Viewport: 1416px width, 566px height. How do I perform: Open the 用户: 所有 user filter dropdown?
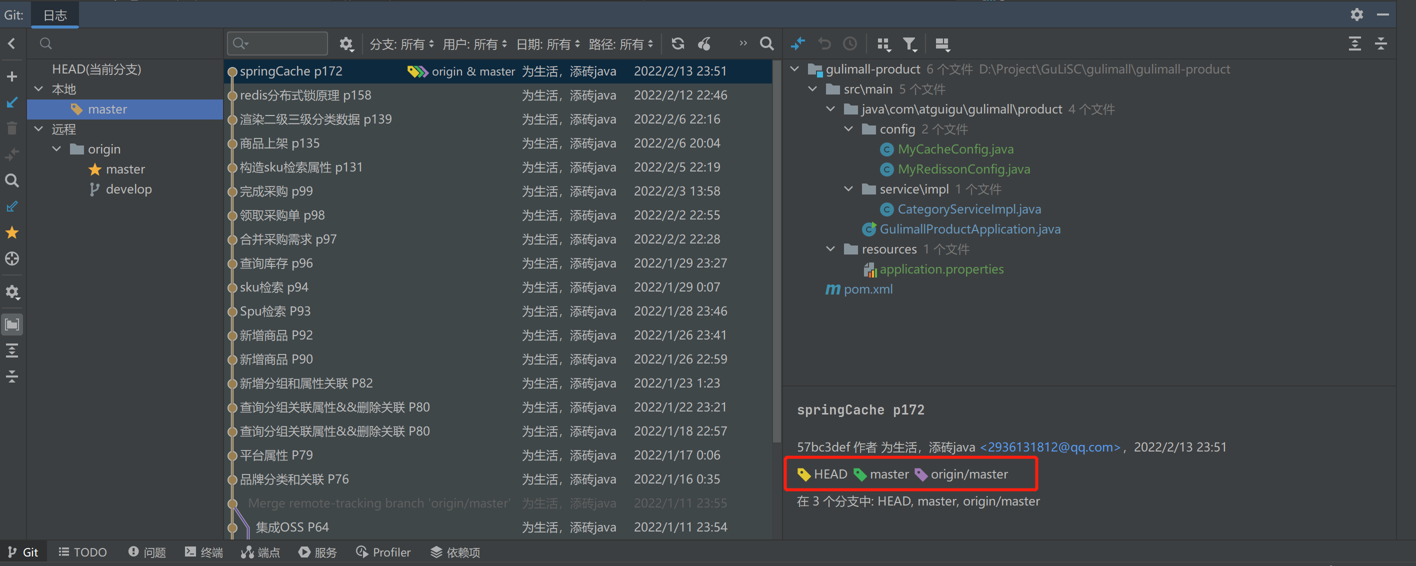[474, 44]
